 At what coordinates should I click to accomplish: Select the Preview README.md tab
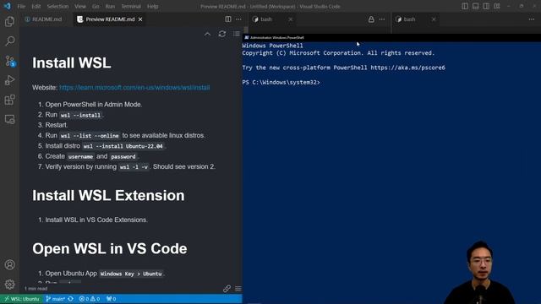click(110, 19)
